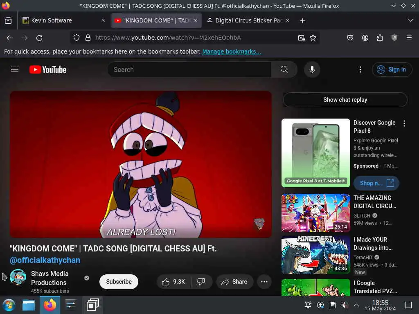Image resolution: width=419 pixels, height=314 pixels.
Task: Open Shavs Media Productions channel avatar
Action: [18, 278]
